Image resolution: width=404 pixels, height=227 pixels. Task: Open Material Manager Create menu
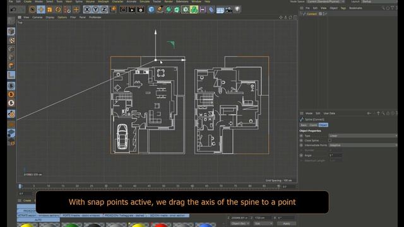(27, 201)
